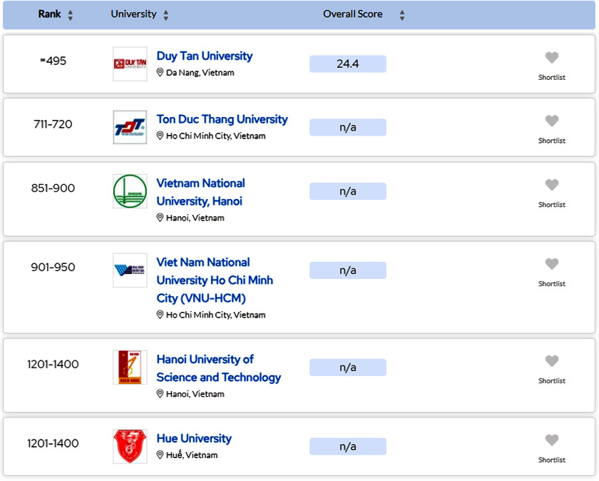Viewport: 599px width, 481px height.
Task: Click the VNU-HCM university logo
Action: pos(129,270)
